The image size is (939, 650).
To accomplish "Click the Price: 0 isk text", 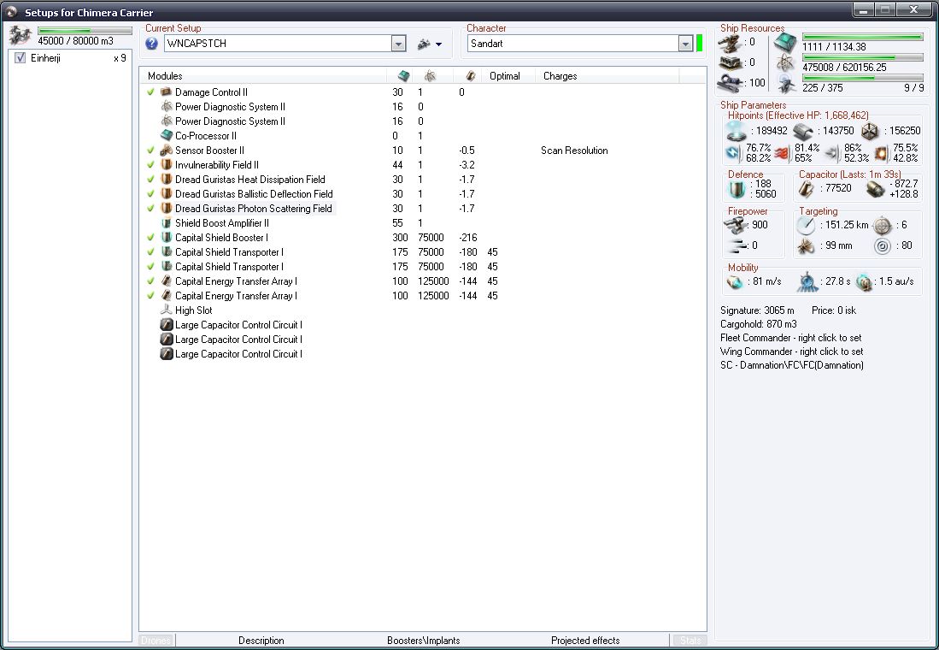I will coord(834,310).
